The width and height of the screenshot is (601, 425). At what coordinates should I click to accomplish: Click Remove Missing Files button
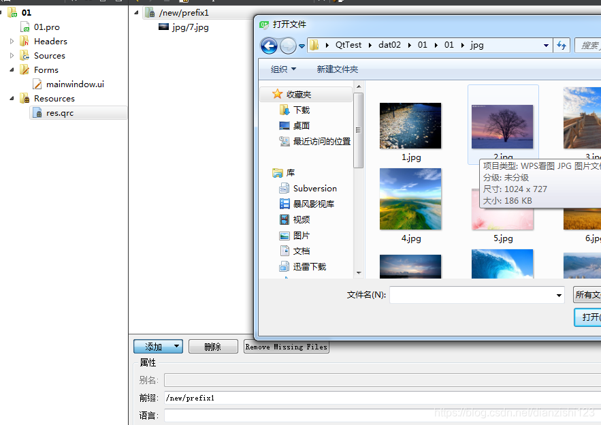click(287, 347)
